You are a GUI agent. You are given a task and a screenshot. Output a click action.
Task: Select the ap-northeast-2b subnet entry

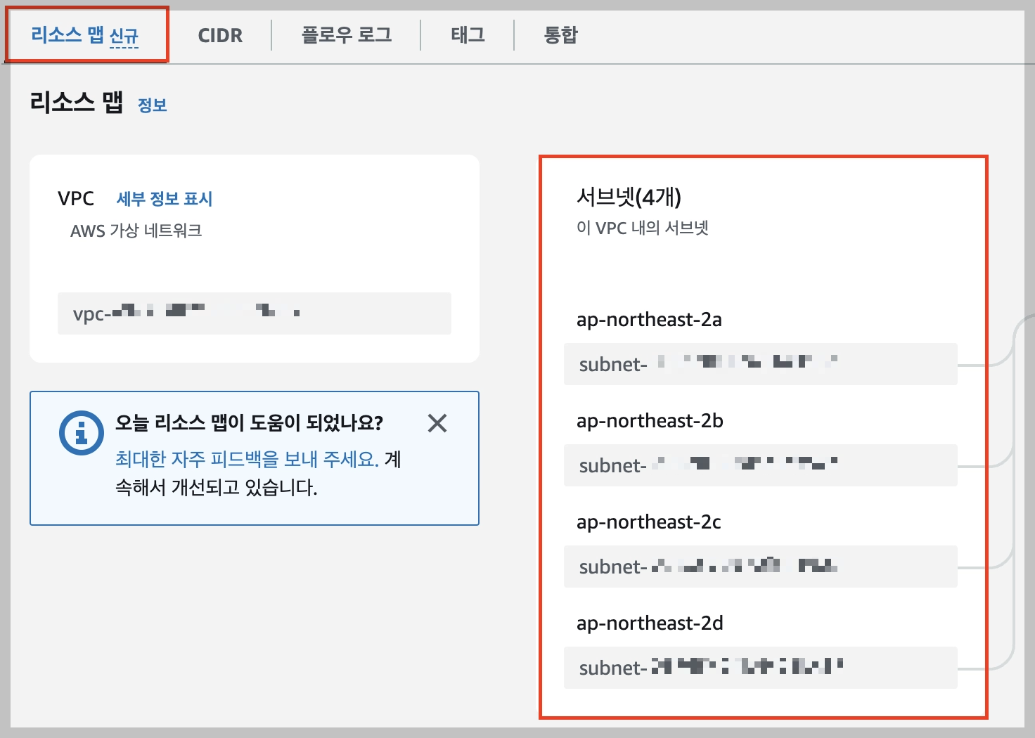coord(759,465)
